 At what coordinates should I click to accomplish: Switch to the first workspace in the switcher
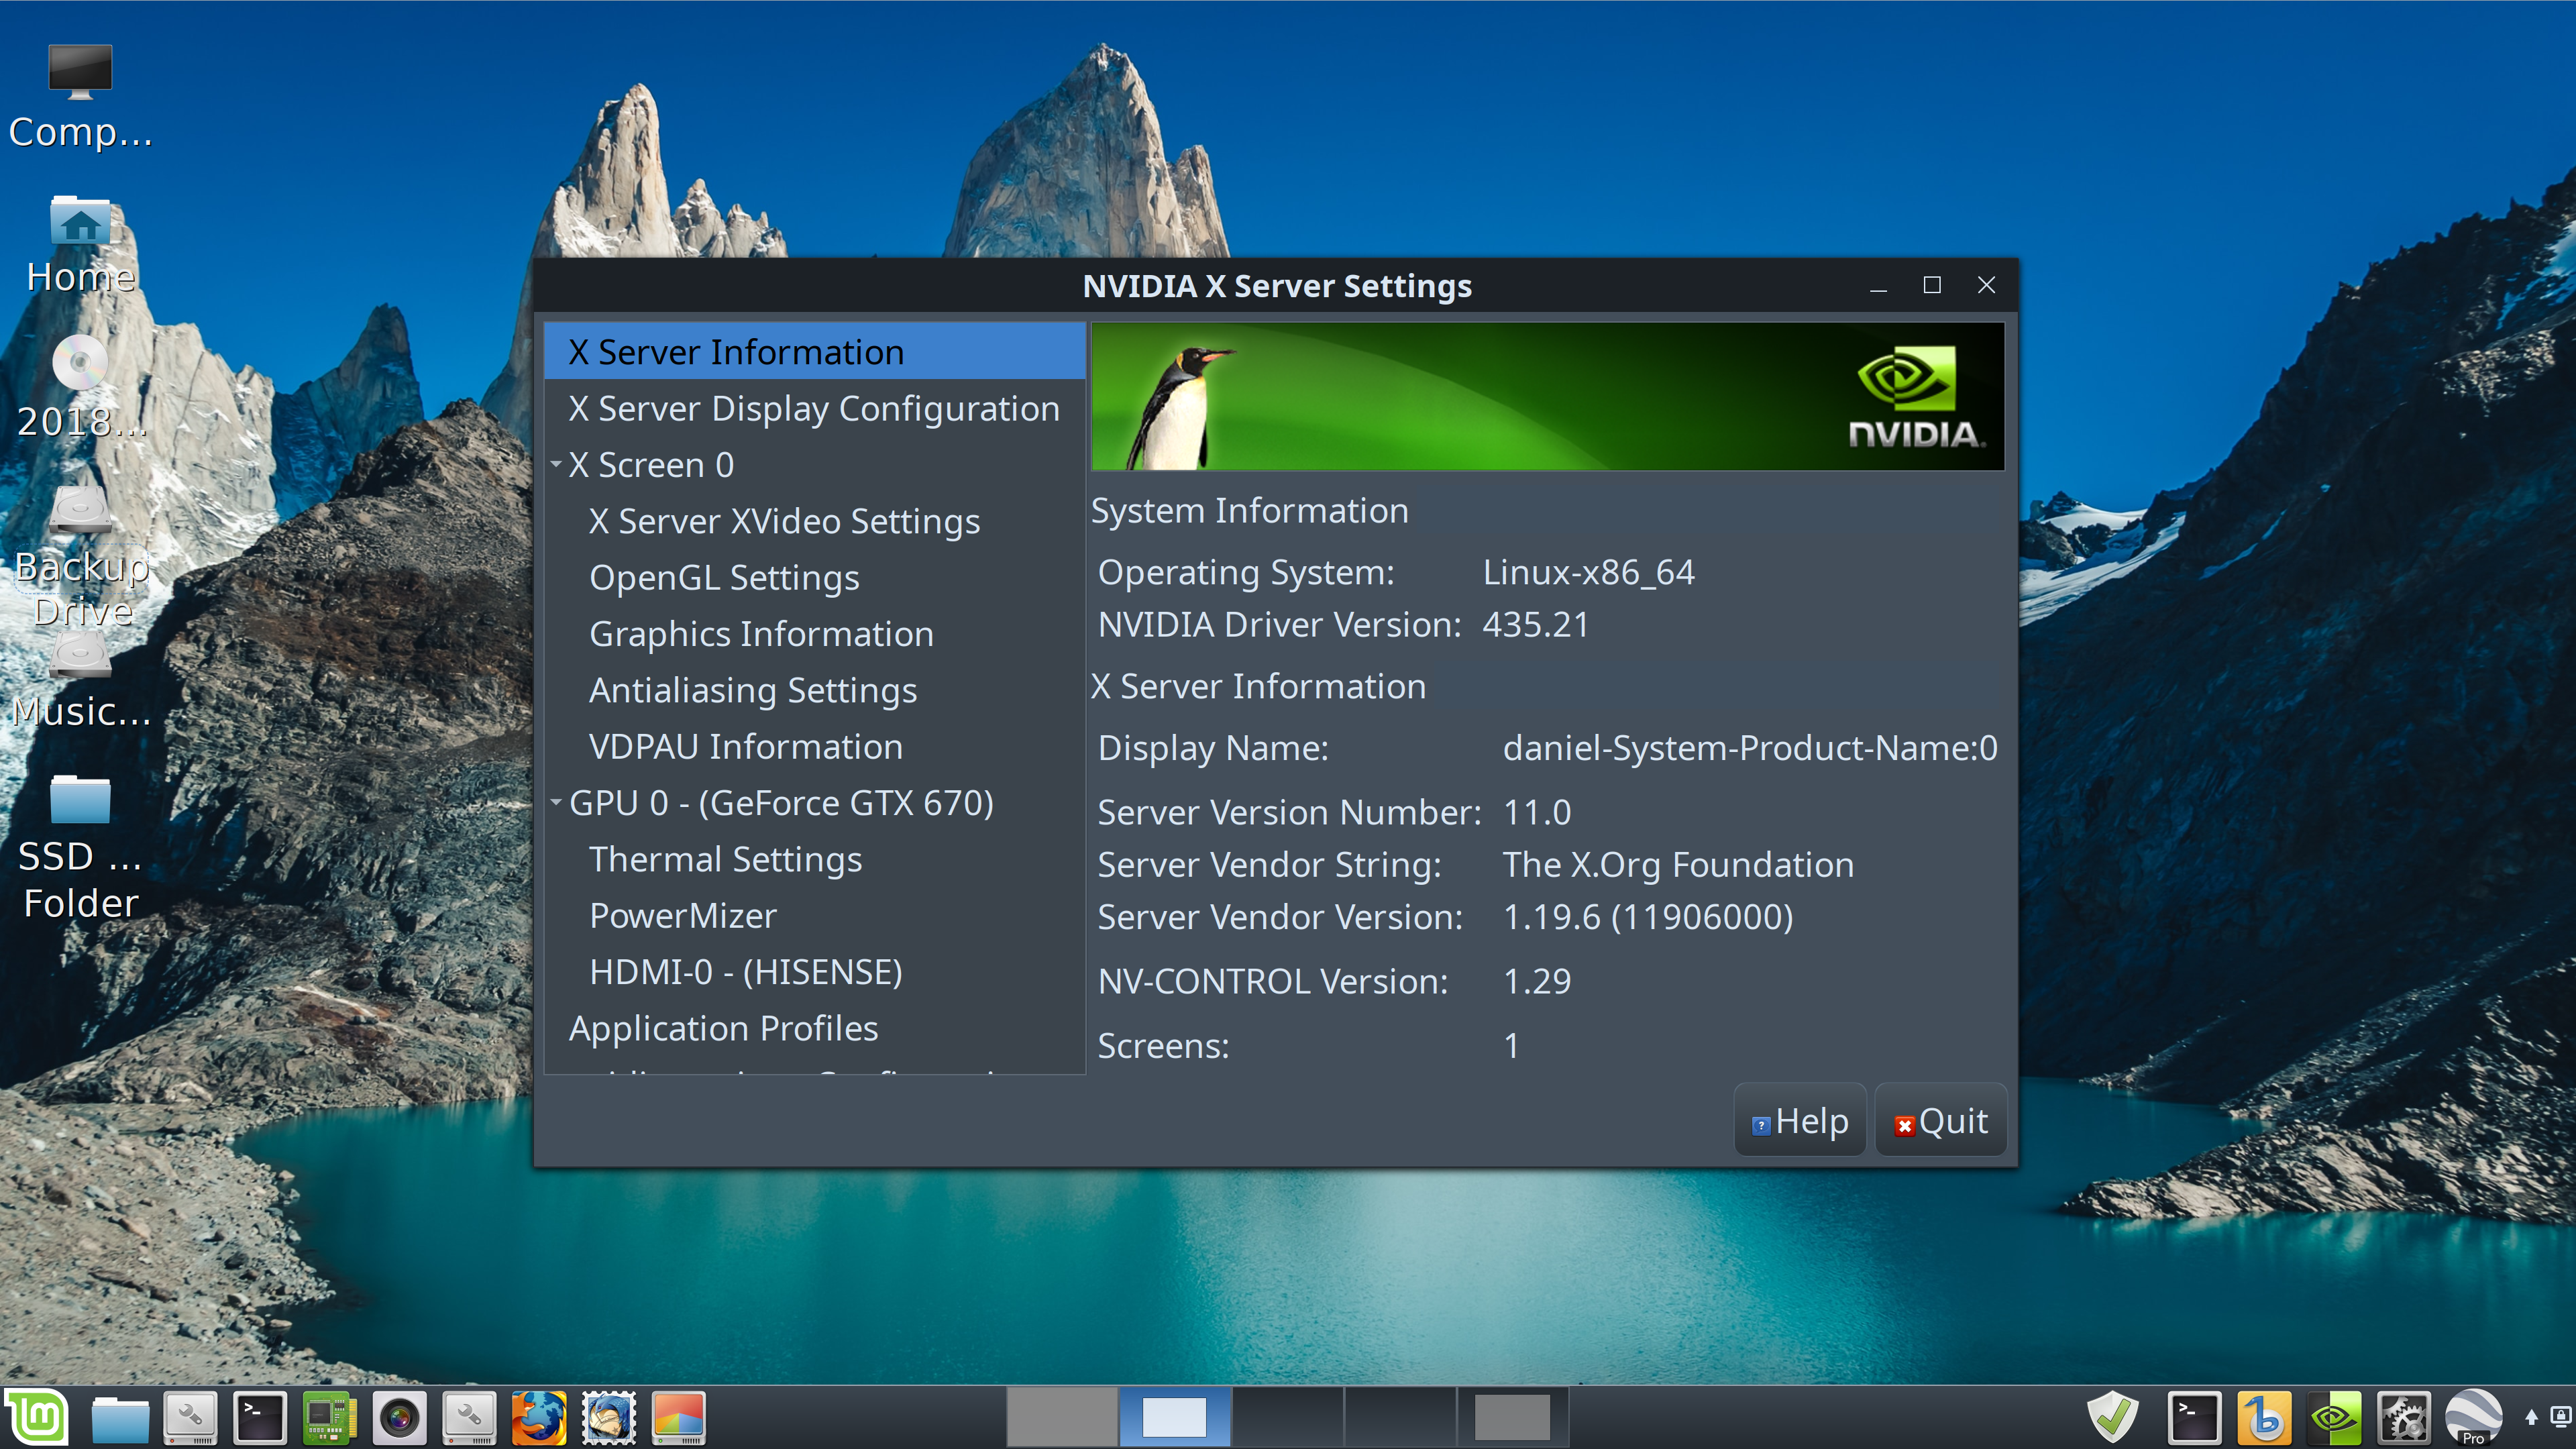pos(1061,1417)
